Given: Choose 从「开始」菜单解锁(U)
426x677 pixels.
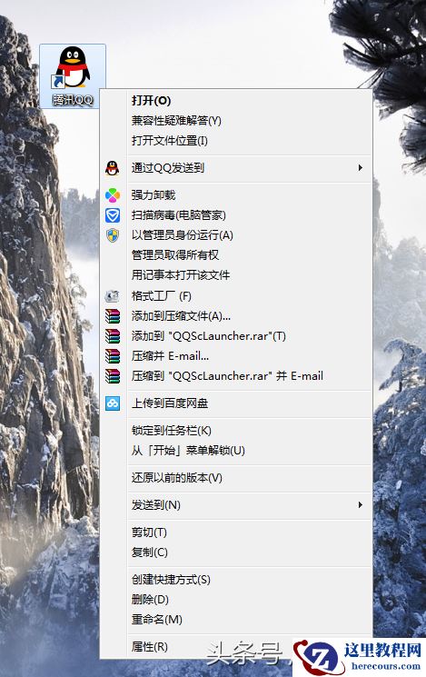Looking at the screenshot, I should (x=236, y=451).
